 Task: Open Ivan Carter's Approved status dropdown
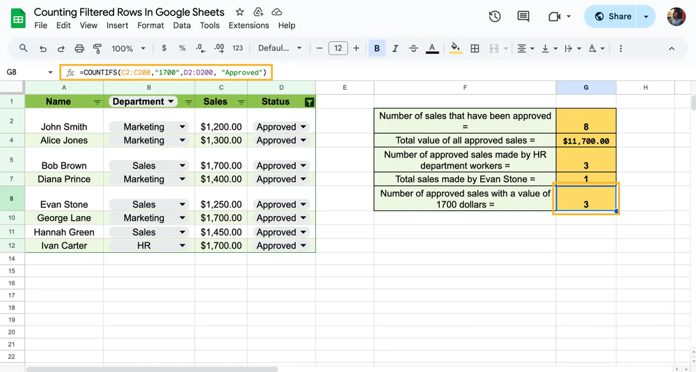pyautogui.click(x=303, y=246)
